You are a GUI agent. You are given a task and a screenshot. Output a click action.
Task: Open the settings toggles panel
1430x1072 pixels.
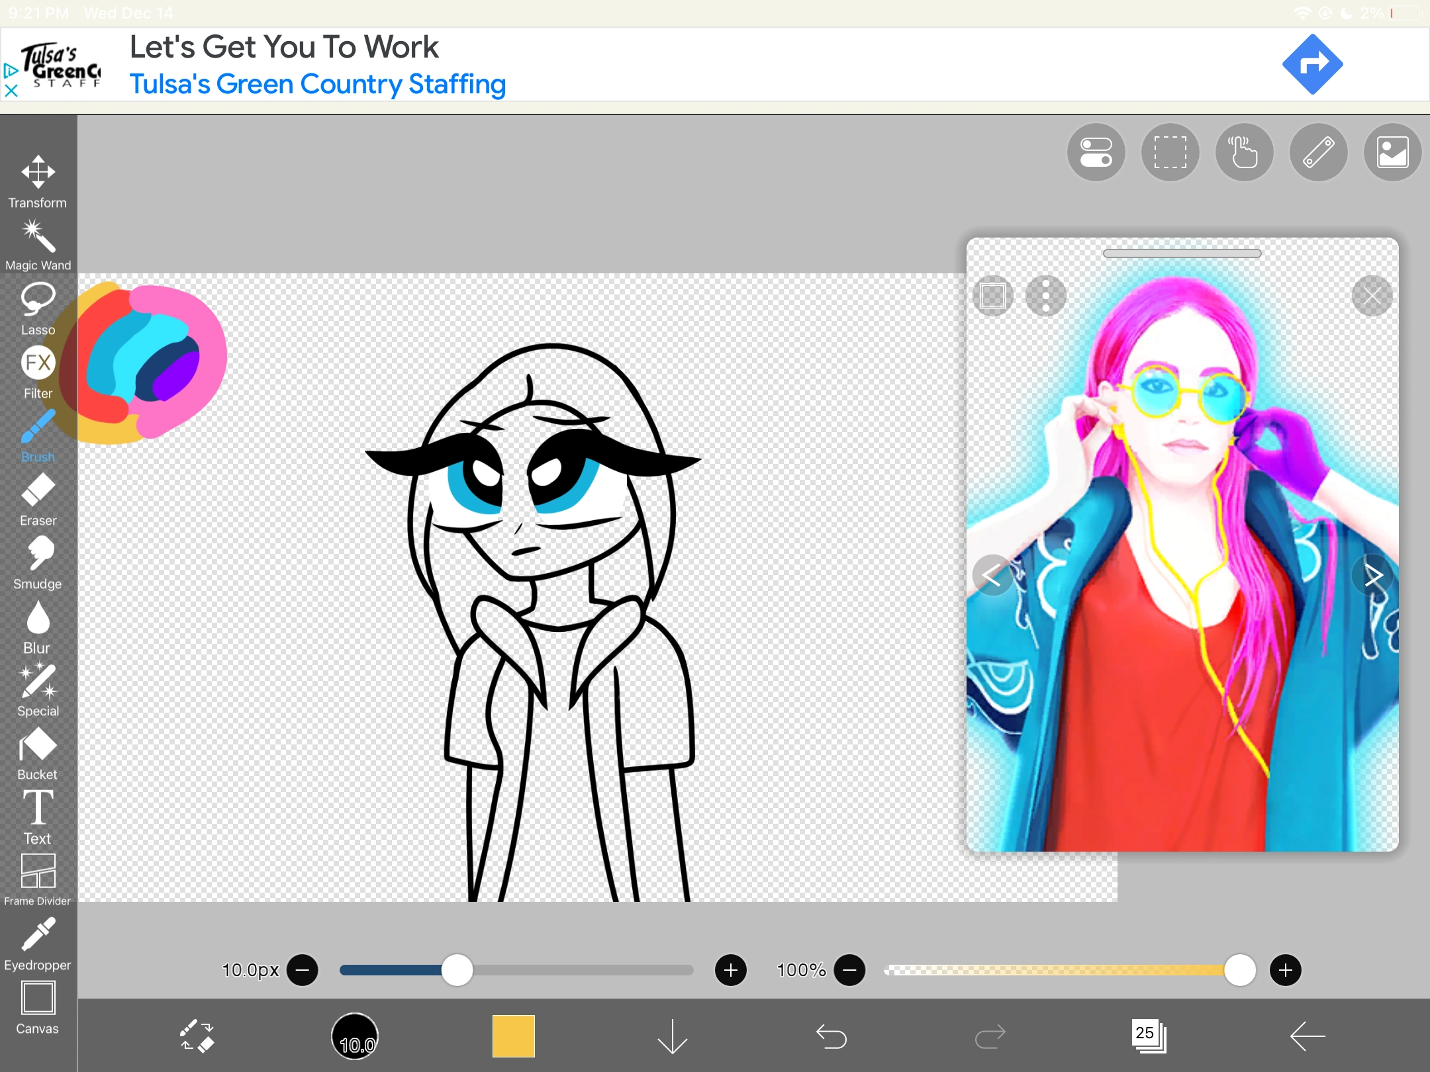(x=1094, y=152)
